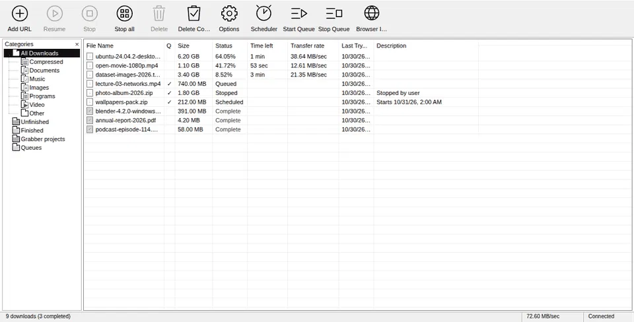Select annual-report-2026.pdf download
634x322 pixels.
pyautogui.click(x=281, y=120)
